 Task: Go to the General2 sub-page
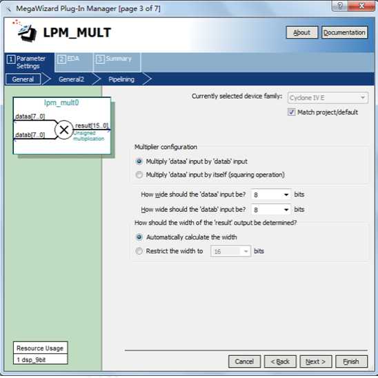point(71,79)
